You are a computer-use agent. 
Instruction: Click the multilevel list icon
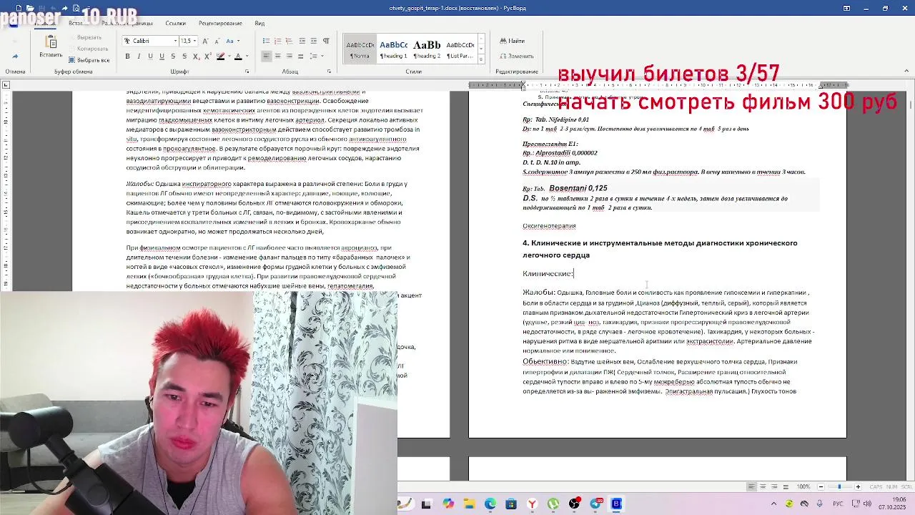289,41
